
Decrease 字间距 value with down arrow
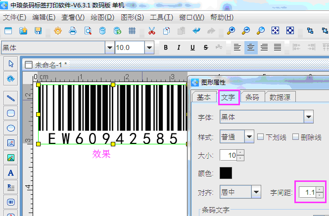(x=319, y=195)
